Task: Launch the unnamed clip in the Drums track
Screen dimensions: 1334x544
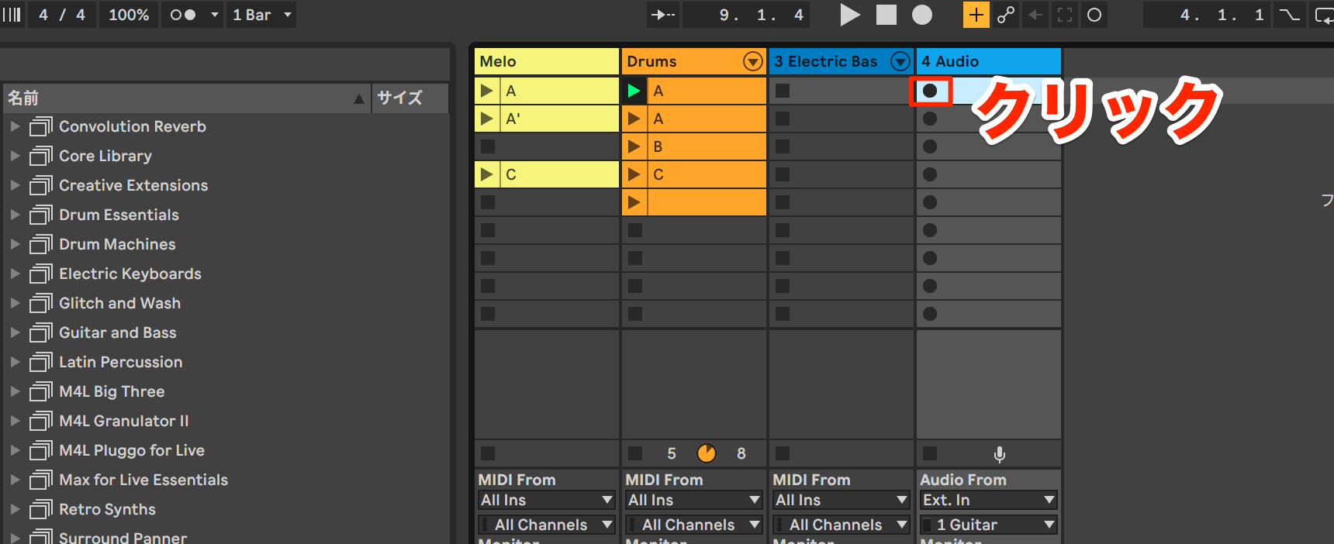Action: click(x=634, y=202)
